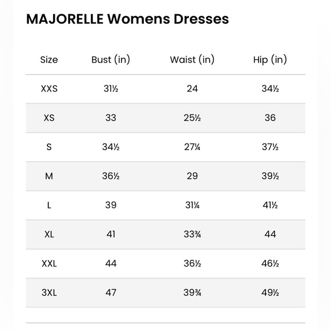Image resolution: width=331 pixels, height=331 pixels.
Task: Click the L size row label
Action: [49, 205]
